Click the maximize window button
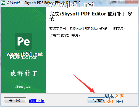The width and height of the screenshot is (139, 107). pos(122,2)
